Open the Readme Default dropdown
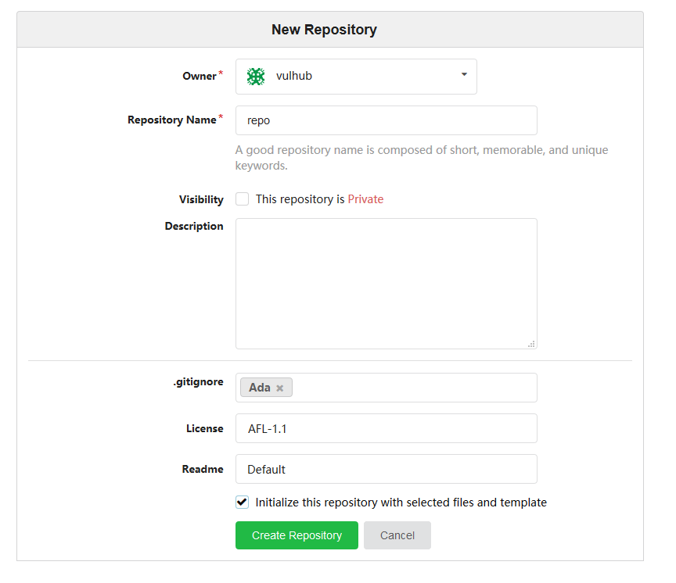676x583 pixels. [387, 469]
